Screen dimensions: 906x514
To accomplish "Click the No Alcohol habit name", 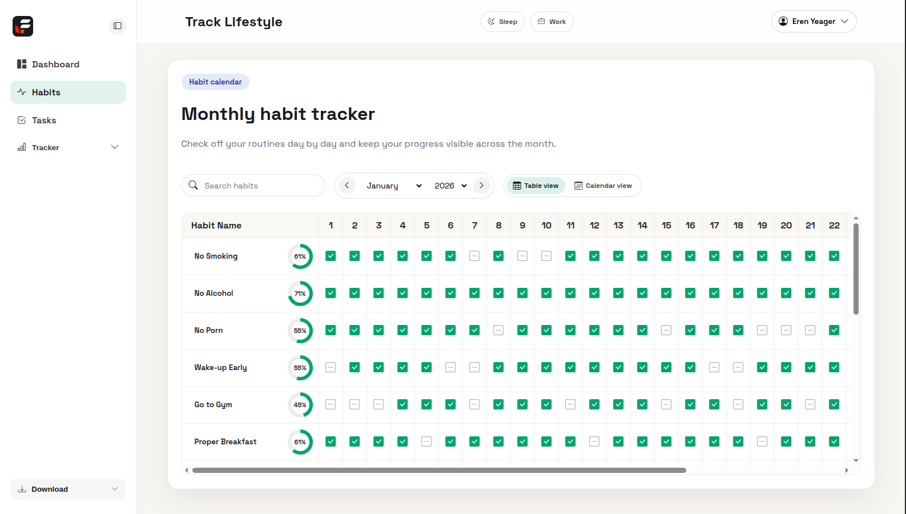I will click(214, 293).
